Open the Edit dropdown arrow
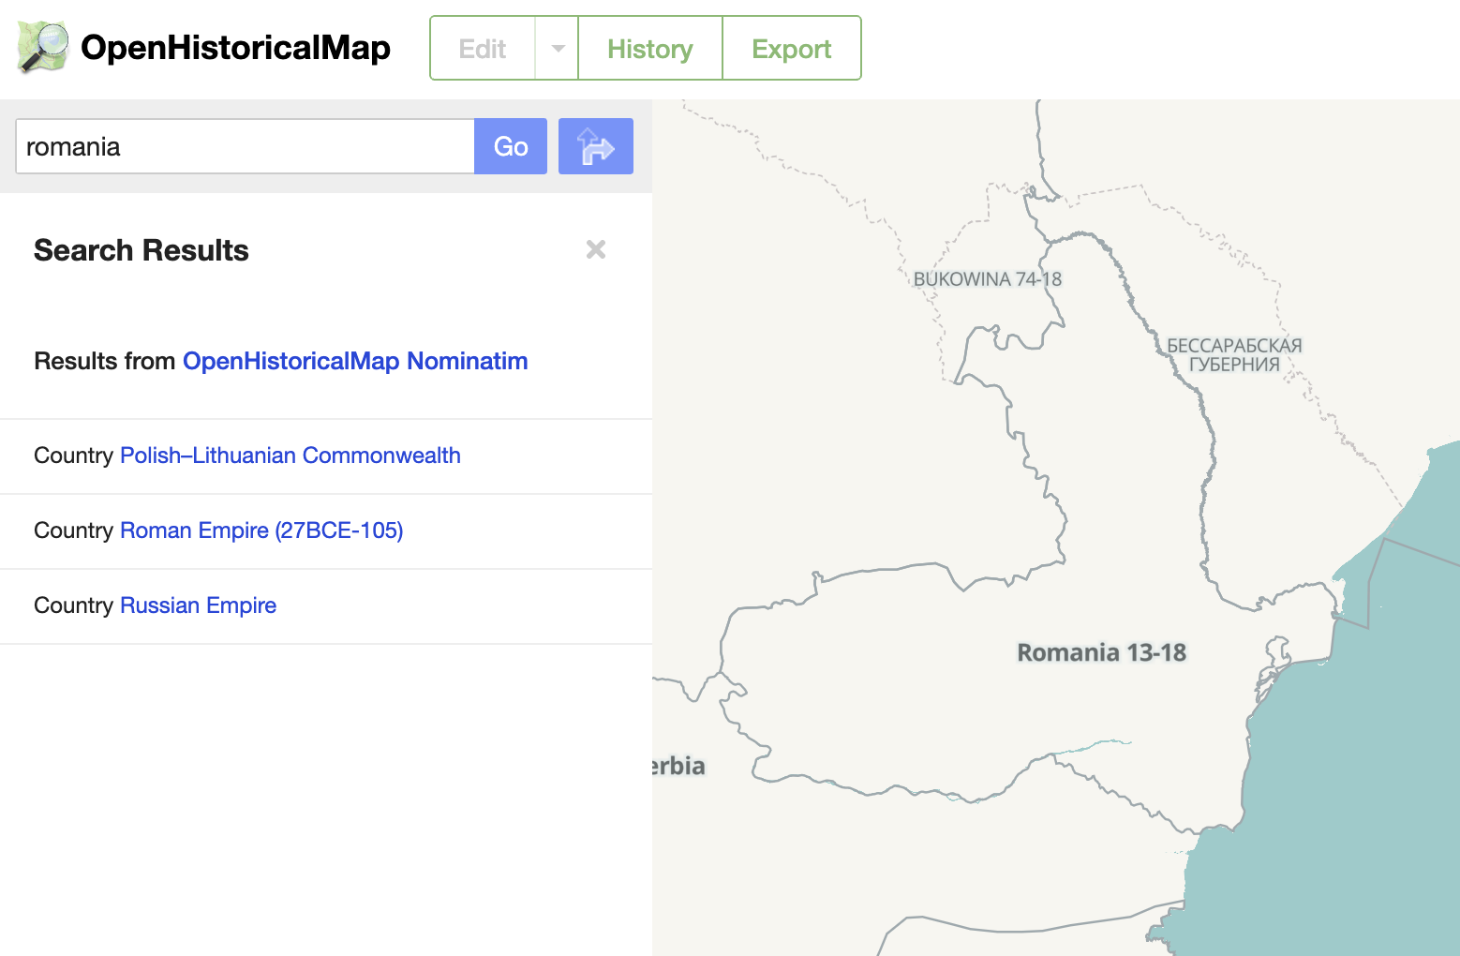The image size is (1460, 956). pos(557,48)
